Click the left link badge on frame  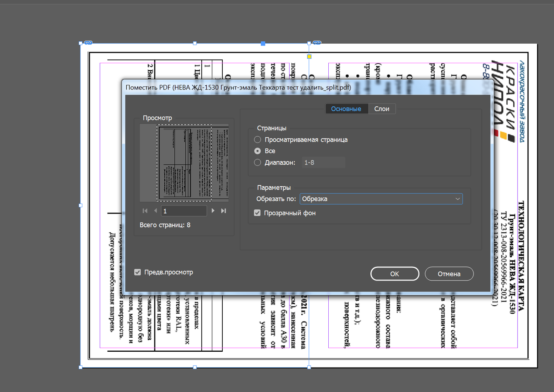(88, 43)
